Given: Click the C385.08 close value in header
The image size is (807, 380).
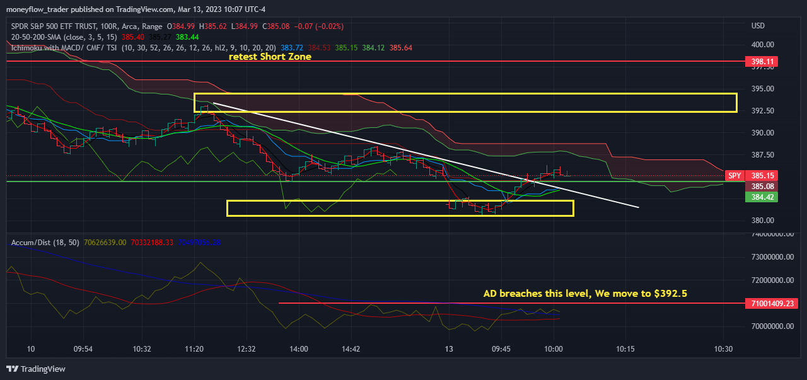Looking at the screenshot, I should pyautogui.click(x=276, y=26).
